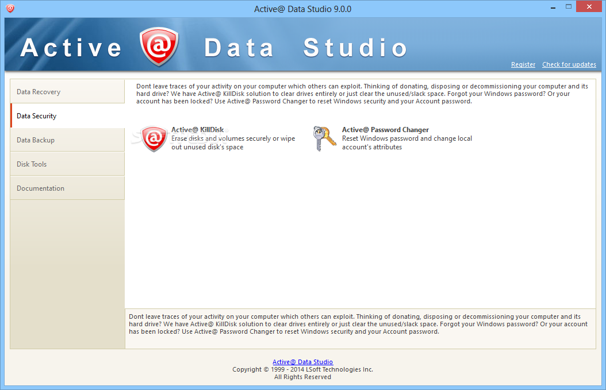Screen dimensions: 606x390
Task: Switch to the Data Backup tab
Action: click(x=67, y=140)
